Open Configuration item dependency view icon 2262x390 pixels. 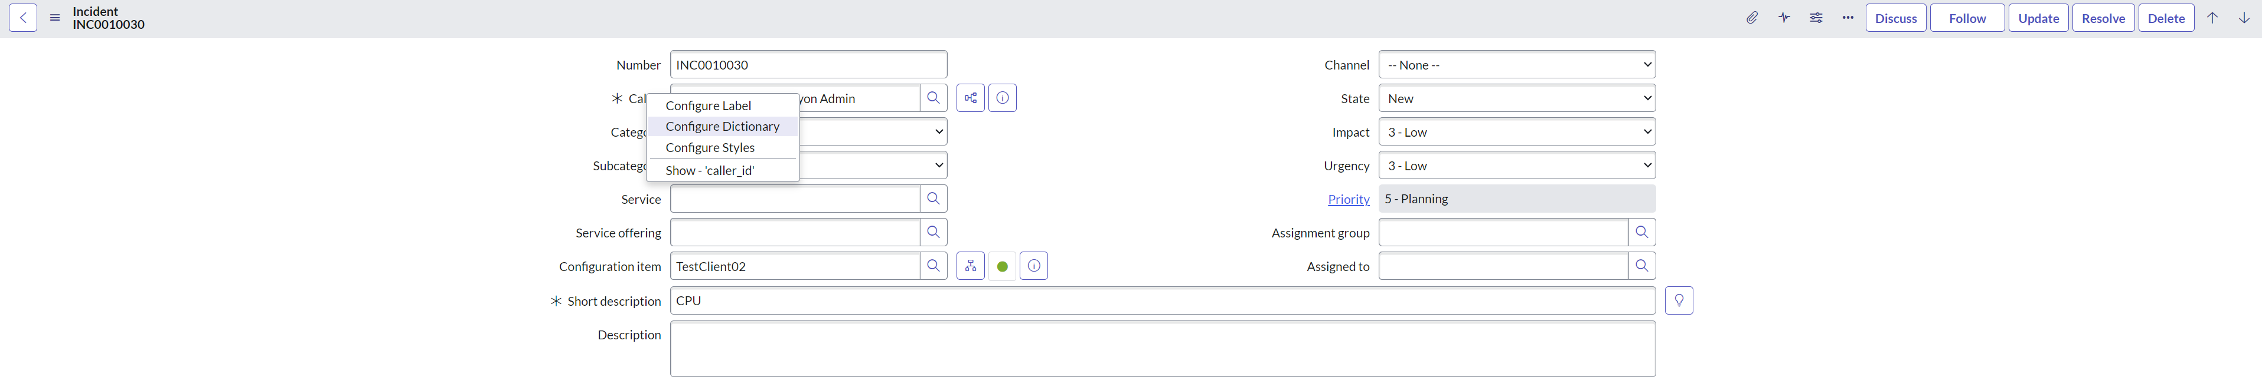(x=970, y=266)
